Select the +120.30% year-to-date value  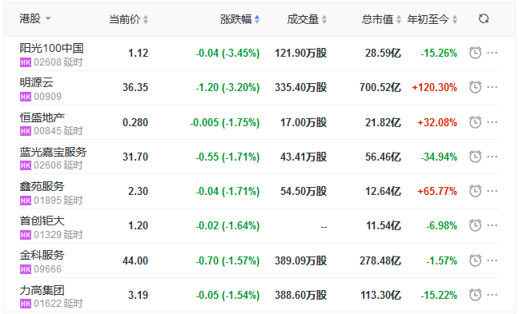click(x=434, y=88)
